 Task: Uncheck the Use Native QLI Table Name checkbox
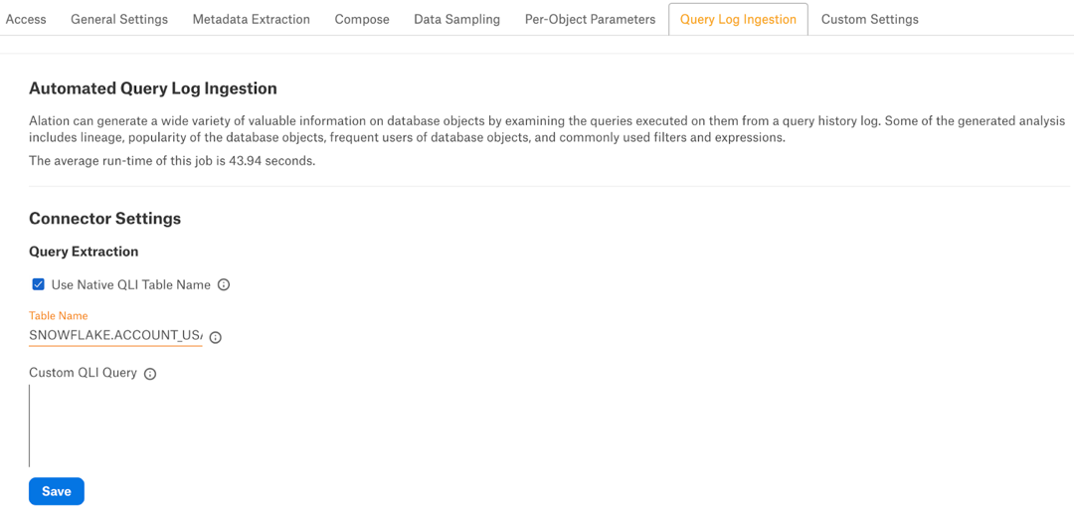(x=39, y=284)
